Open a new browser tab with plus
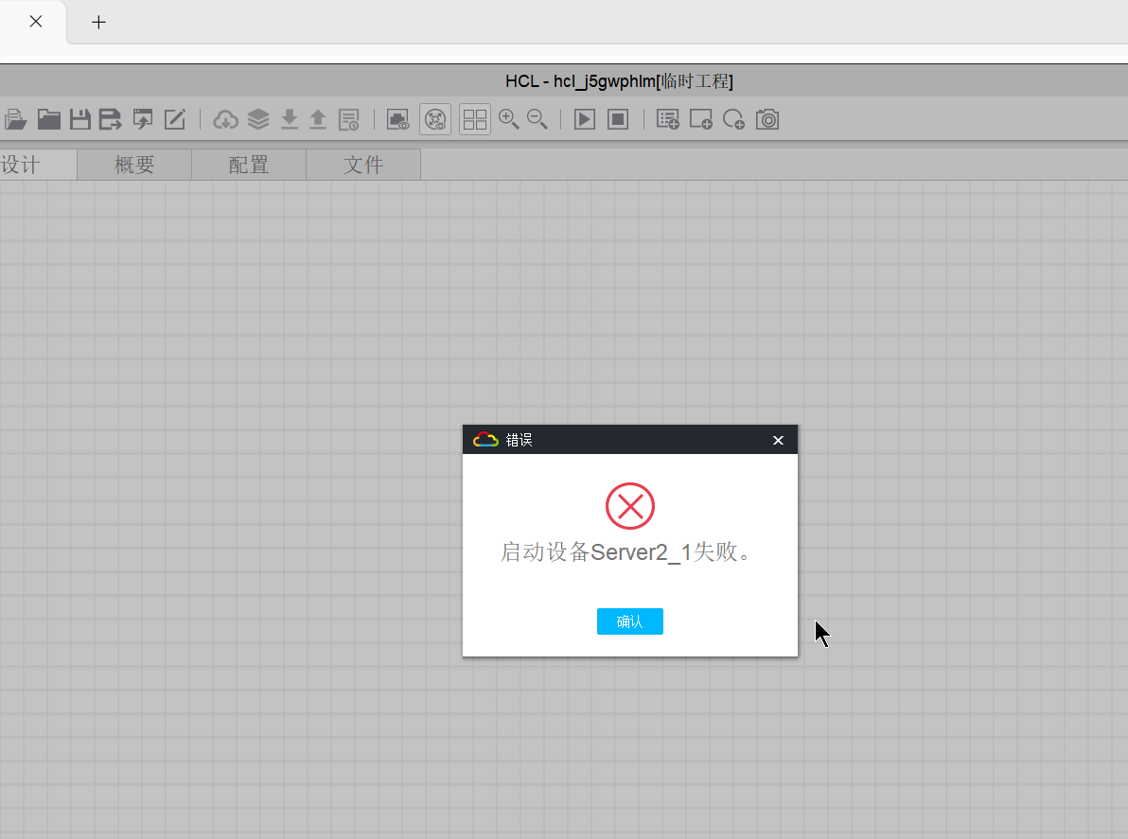 click(x=98, y=23)
